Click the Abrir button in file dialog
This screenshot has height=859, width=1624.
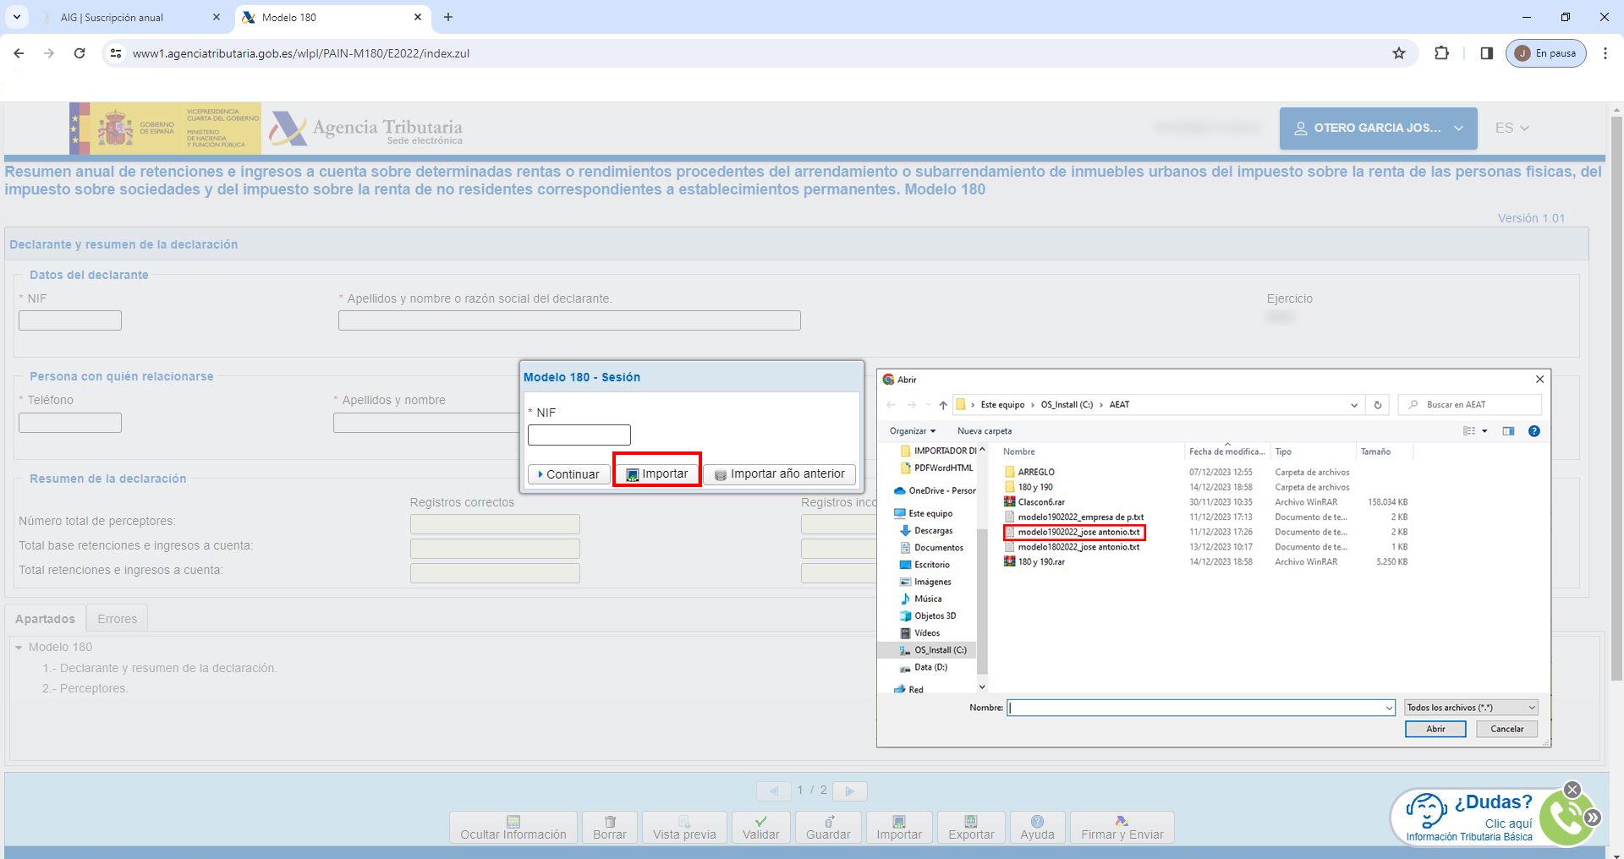(x=1435, y=729)
